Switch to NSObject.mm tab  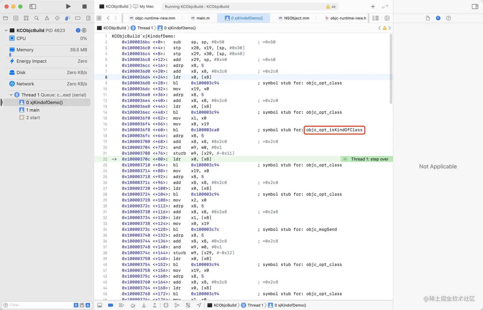pos(294,18)
